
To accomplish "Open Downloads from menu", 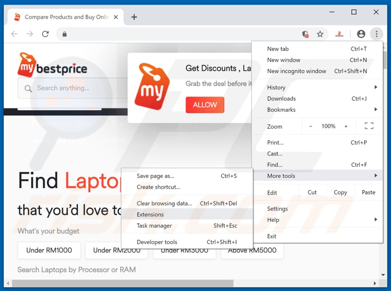I will click(317, 98).
